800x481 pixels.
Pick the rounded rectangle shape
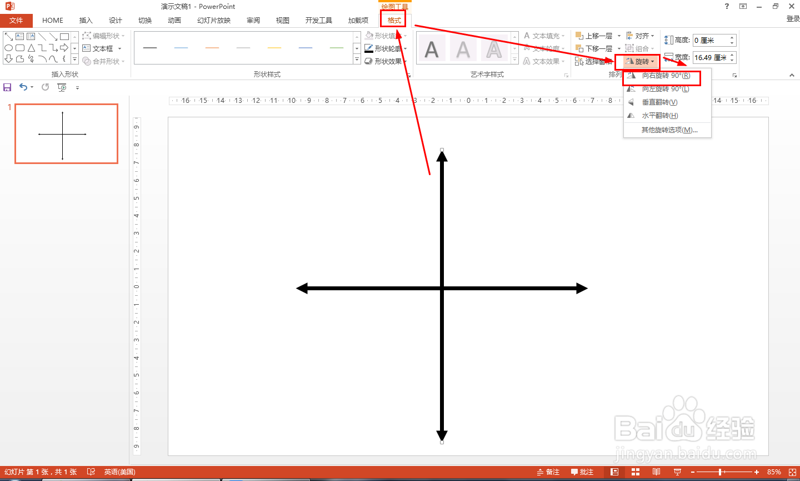[x=20, y=48]
